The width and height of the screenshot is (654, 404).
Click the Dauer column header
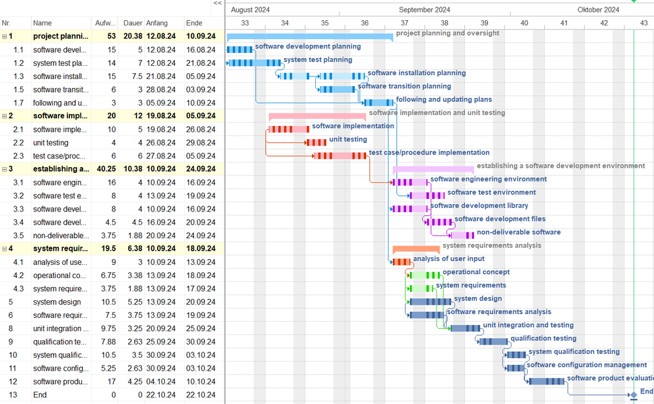pyautogui.click(x=132, y=23)
